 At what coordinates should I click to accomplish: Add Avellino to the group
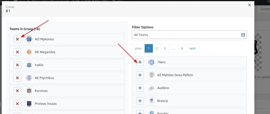[x=140, y=88]
